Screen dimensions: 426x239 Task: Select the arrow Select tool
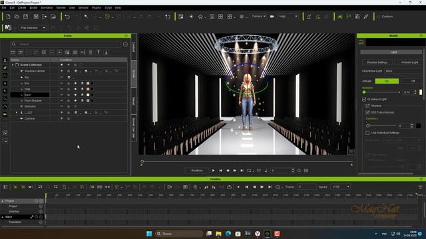[86, 17]
